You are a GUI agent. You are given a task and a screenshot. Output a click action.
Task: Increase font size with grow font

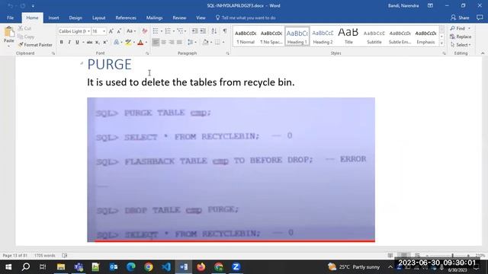[x=111, y=31]
